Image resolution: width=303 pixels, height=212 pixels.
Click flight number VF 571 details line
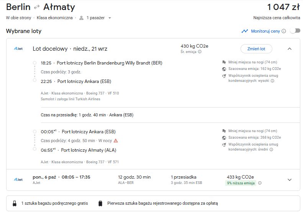[80, 162]
